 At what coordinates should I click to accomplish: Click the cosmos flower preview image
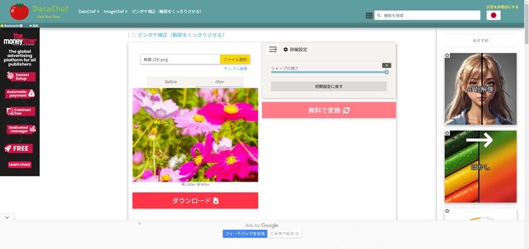click(195, 135)
